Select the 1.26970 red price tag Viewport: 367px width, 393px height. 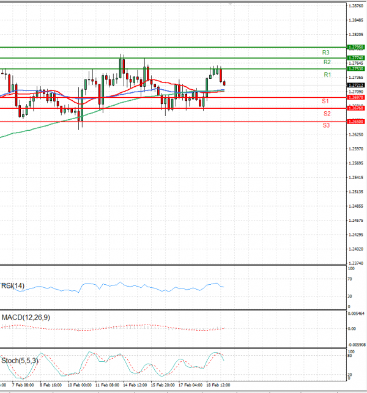tap(356, 97)
